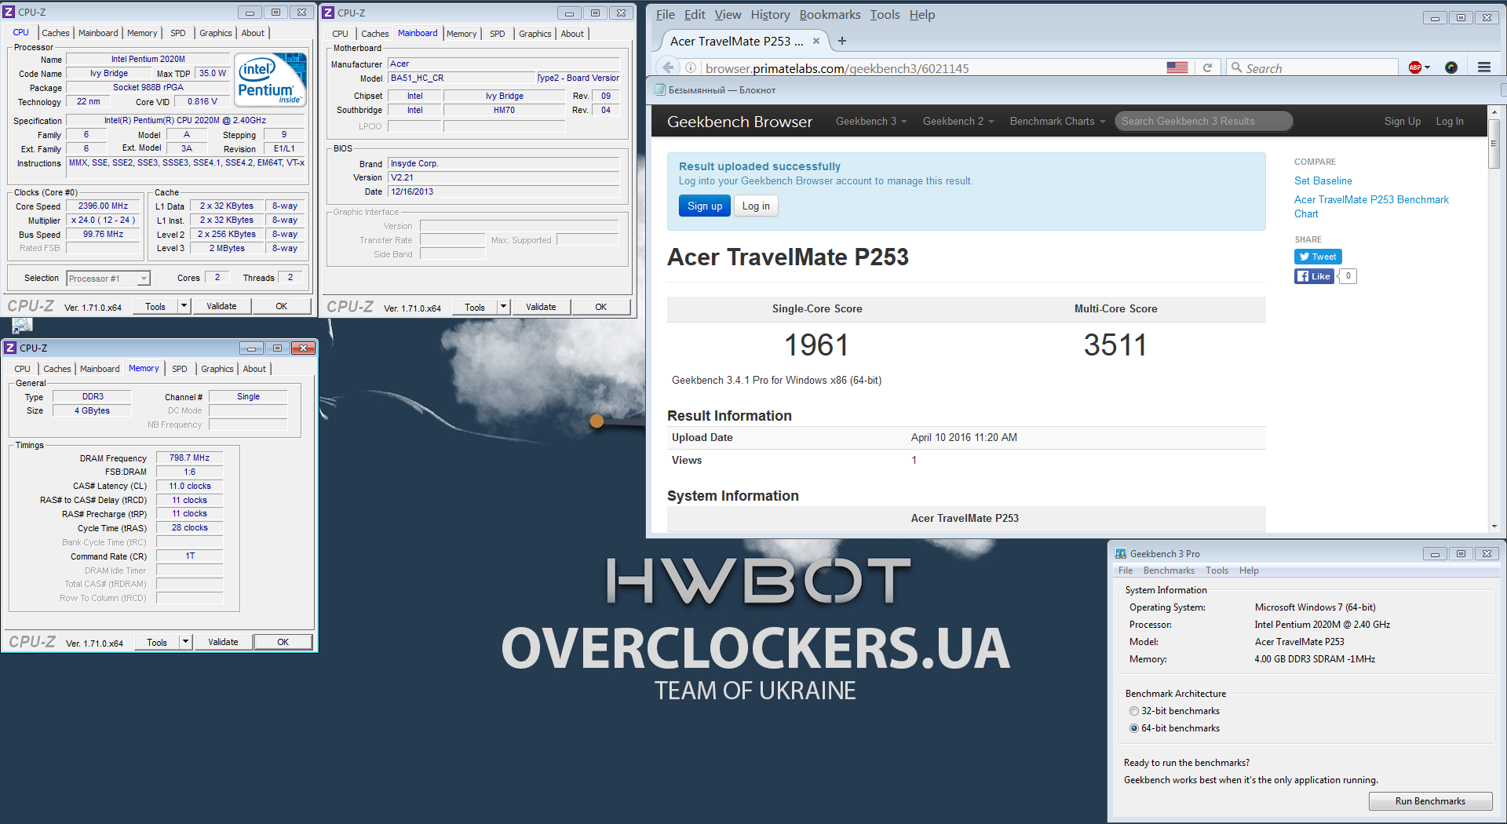Click the Firefox URL address bar
Image resolution: width=1507 pixels, height=824 pixels.
pyautogui.click(x=934, y=68)
